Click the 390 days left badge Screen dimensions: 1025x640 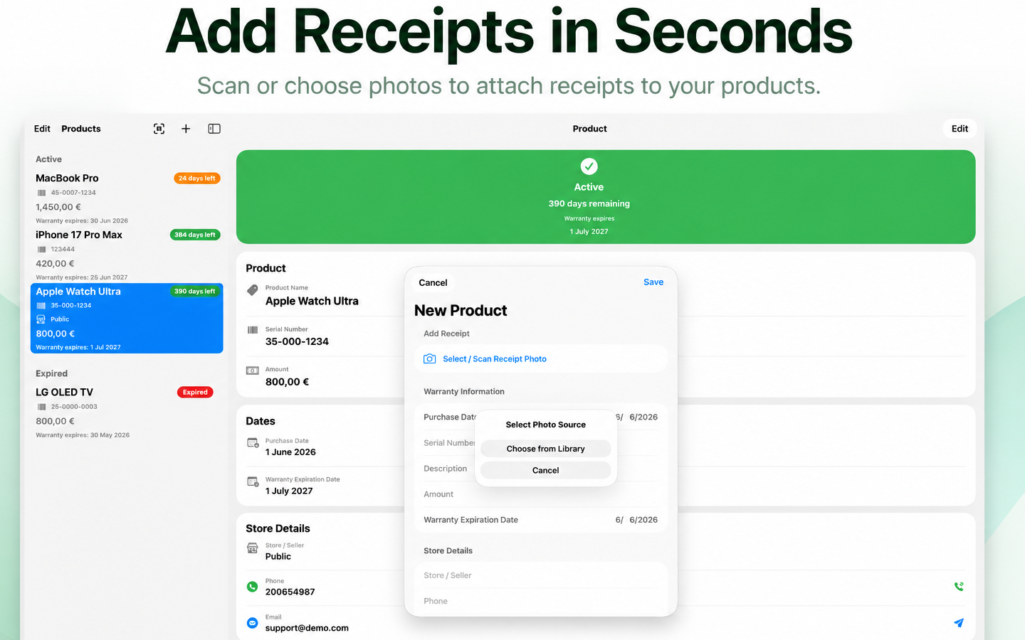point(195,291)
